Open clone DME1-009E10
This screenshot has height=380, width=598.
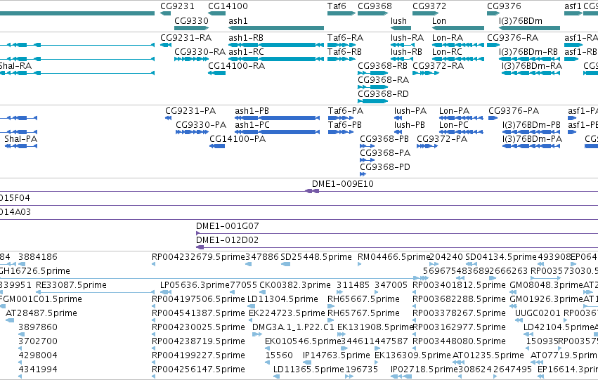pos(342,184)
